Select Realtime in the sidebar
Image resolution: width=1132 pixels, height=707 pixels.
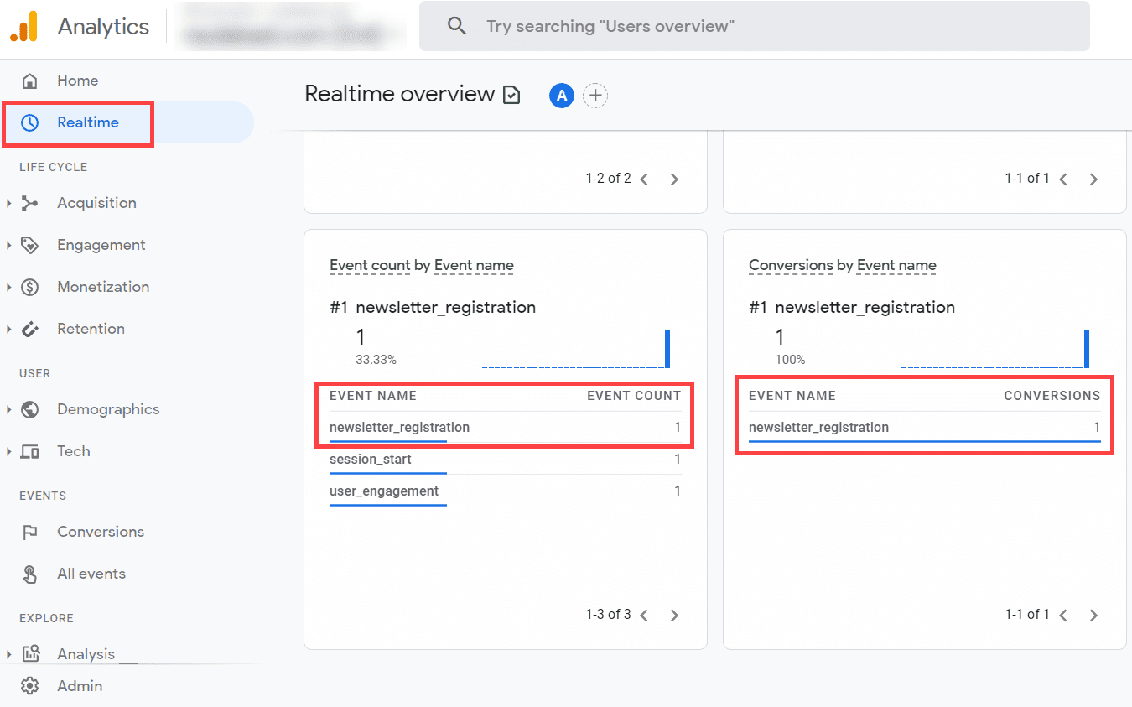(x=127, y=122)
